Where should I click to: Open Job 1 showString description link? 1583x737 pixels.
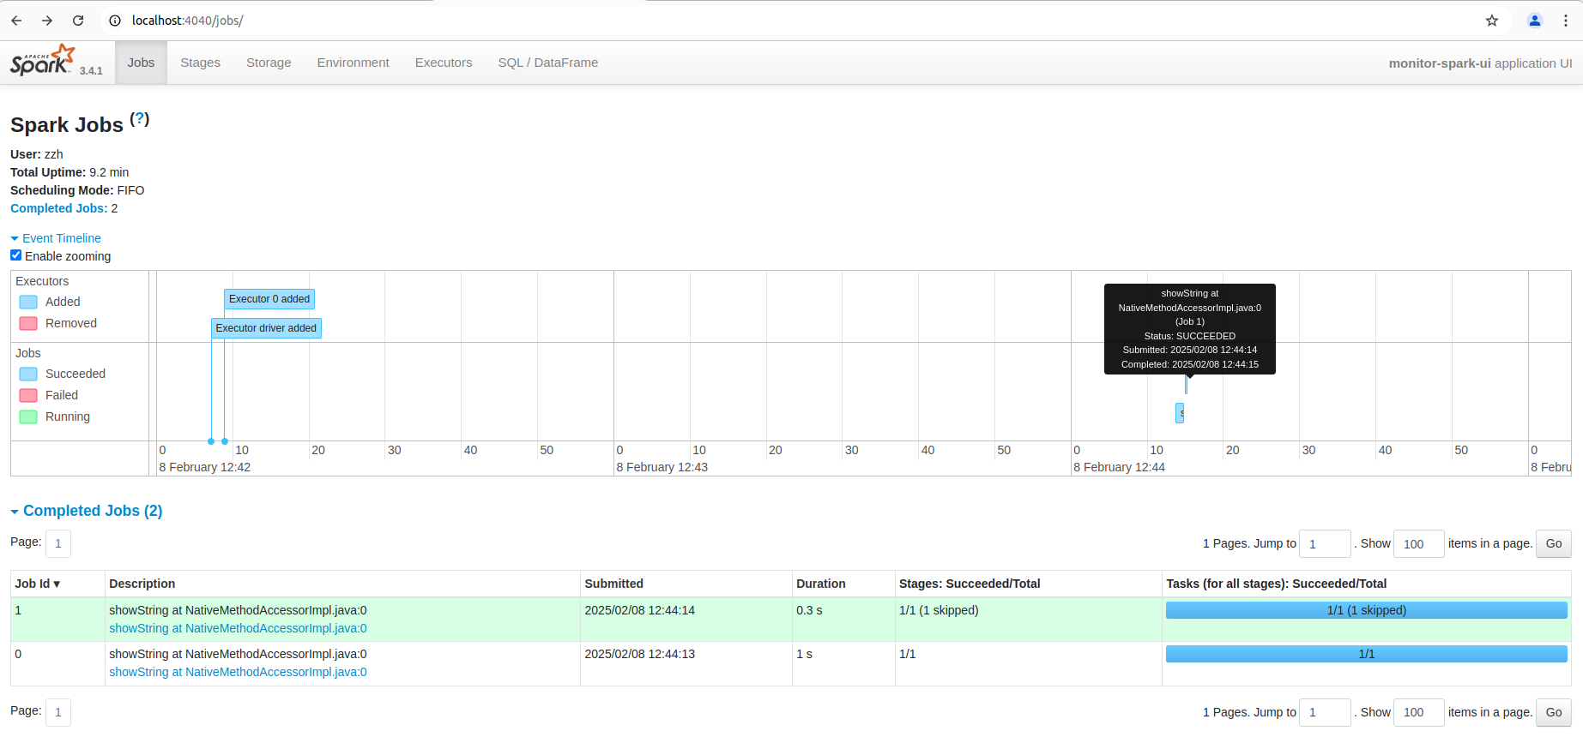(x=238, y=628)
